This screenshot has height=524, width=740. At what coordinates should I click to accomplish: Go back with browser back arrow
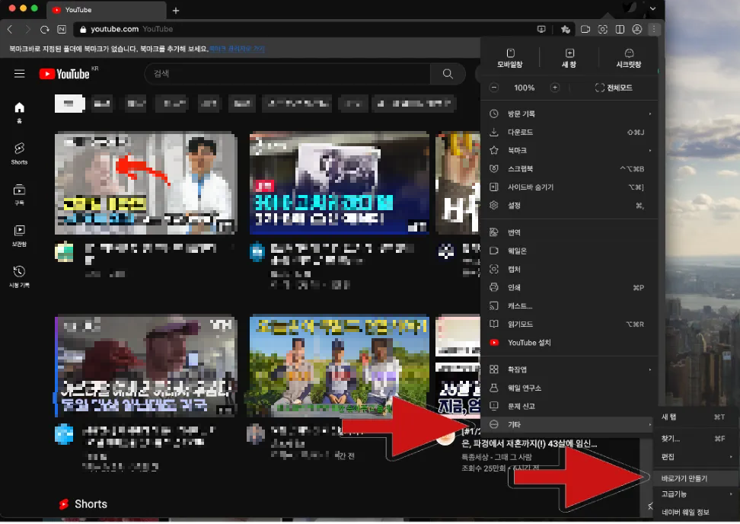[x=9, y=29]
